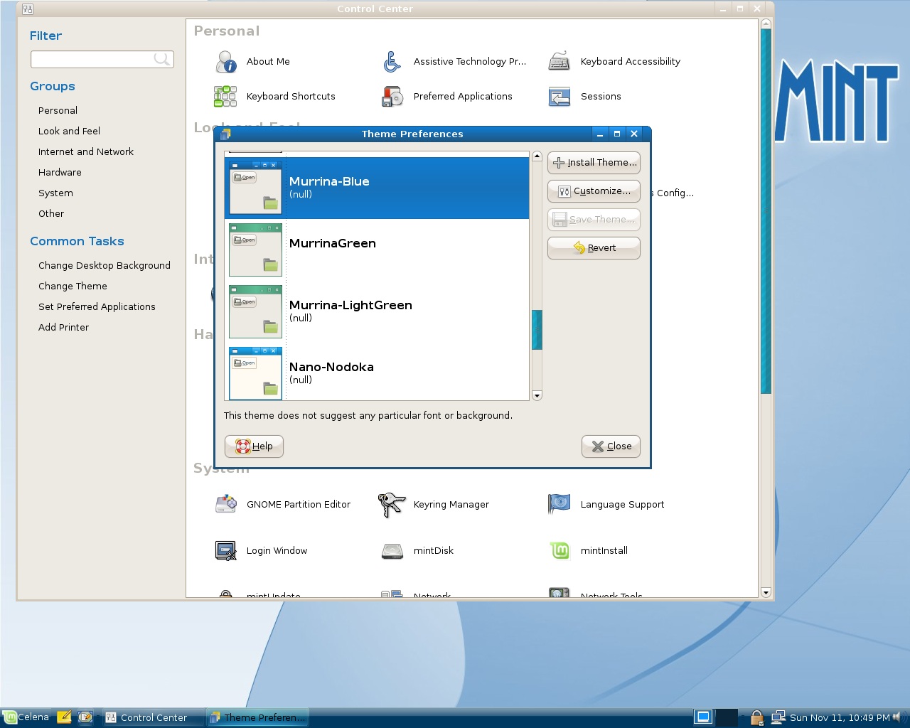The height and width of the screenshot is (728, 910).
Task: Select System group in sidebar
Action: [55, 193]
